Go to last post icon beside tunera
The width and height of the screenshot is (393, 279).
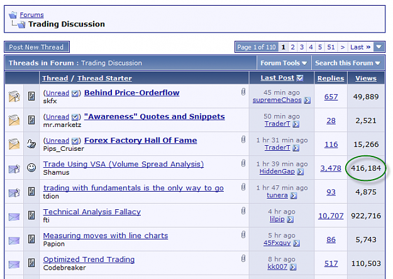pos(294,195)
